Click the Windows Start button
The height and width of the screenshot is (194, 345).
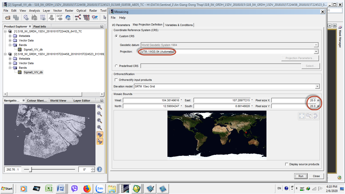point(7,188)
